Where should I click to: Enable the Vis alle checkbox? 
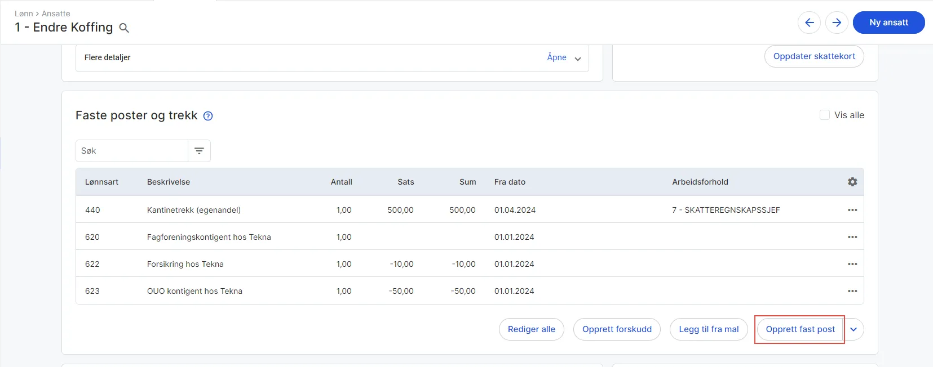pyautogui.click(x=825, y=115)
